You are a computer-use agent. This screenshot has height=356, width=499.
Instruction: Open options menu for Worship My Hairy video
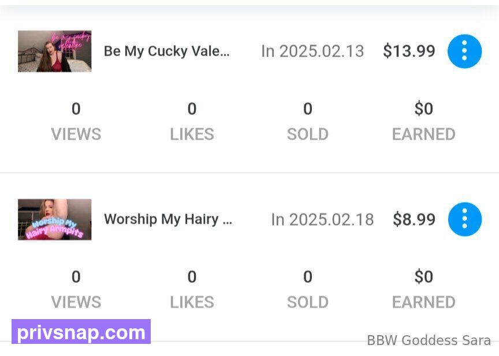[464, 219]
